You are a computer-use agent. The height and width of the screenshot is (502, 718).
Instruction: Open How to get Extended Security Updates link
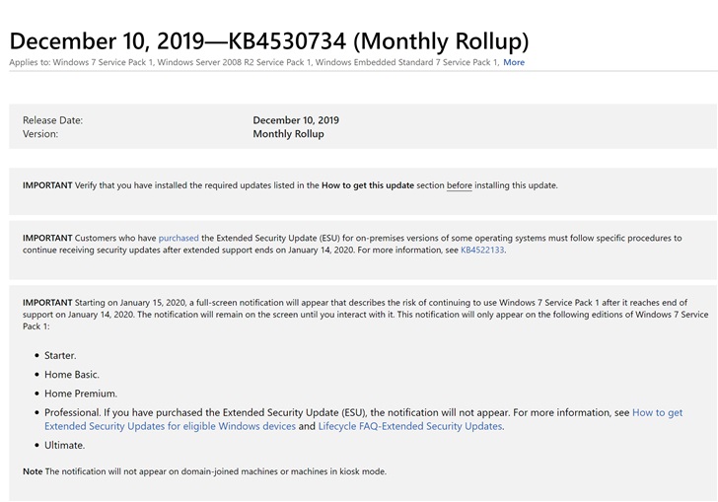point(364,419)
